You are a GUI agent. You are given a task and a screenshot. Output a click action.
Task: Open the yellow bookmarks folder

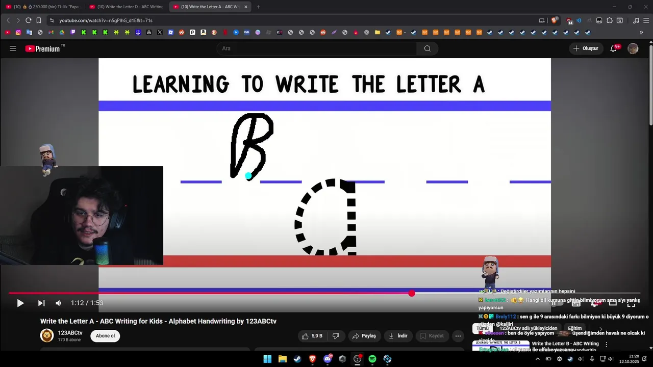(x=378, y=32)
